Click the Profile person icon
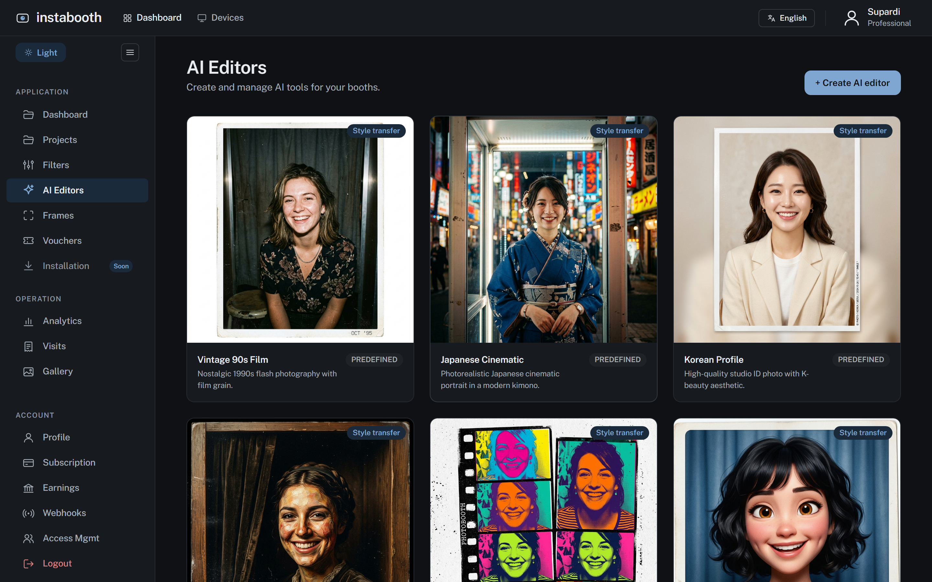This screenshot has height=582, width=932. tap(28, 437)
